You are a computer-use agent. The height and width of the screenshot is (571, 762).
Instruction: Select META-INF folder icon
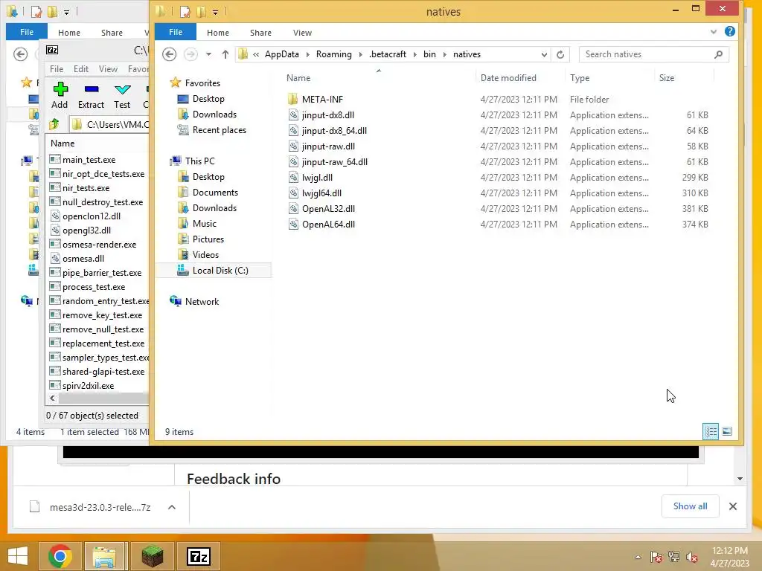pos(292,100)
